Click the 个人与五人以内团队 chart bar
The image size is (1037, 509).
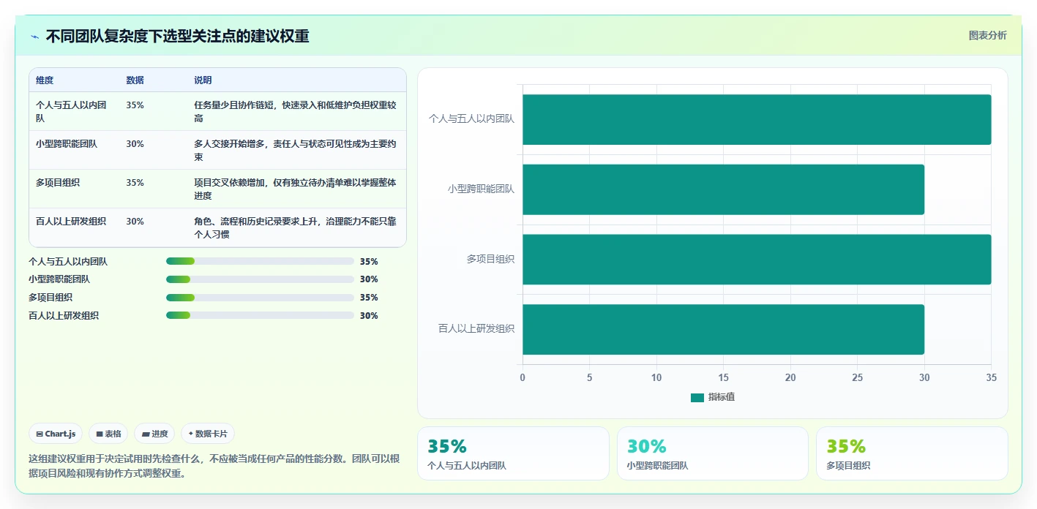tap(757, 119)
